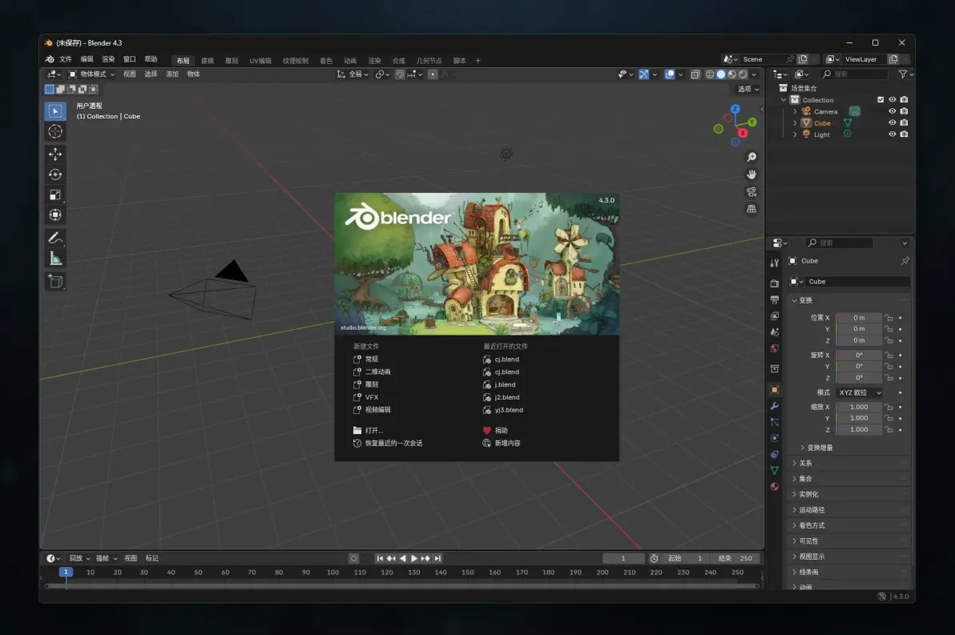This screenshot has height=635, width=955.
Task: Open the Object Data mesh tab
Action: click(775, 471)
